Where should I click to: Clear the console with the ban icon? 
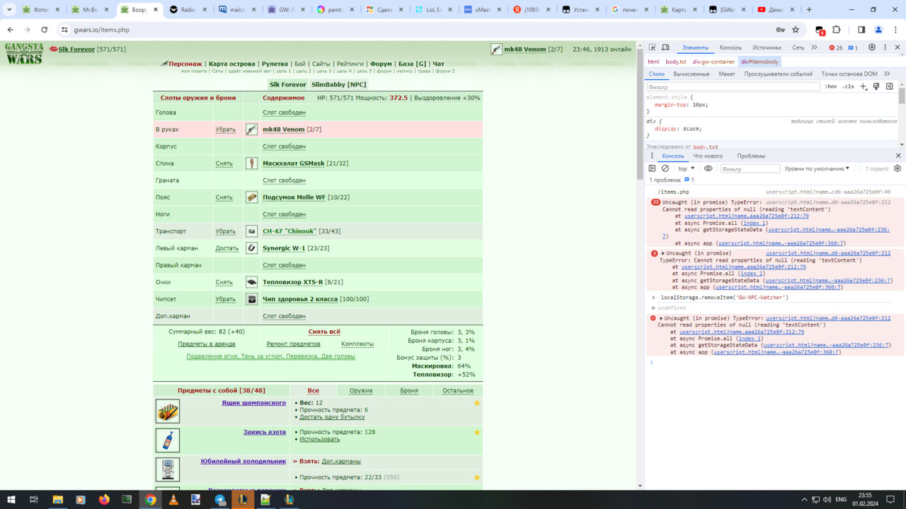click(x=665, y=168)
